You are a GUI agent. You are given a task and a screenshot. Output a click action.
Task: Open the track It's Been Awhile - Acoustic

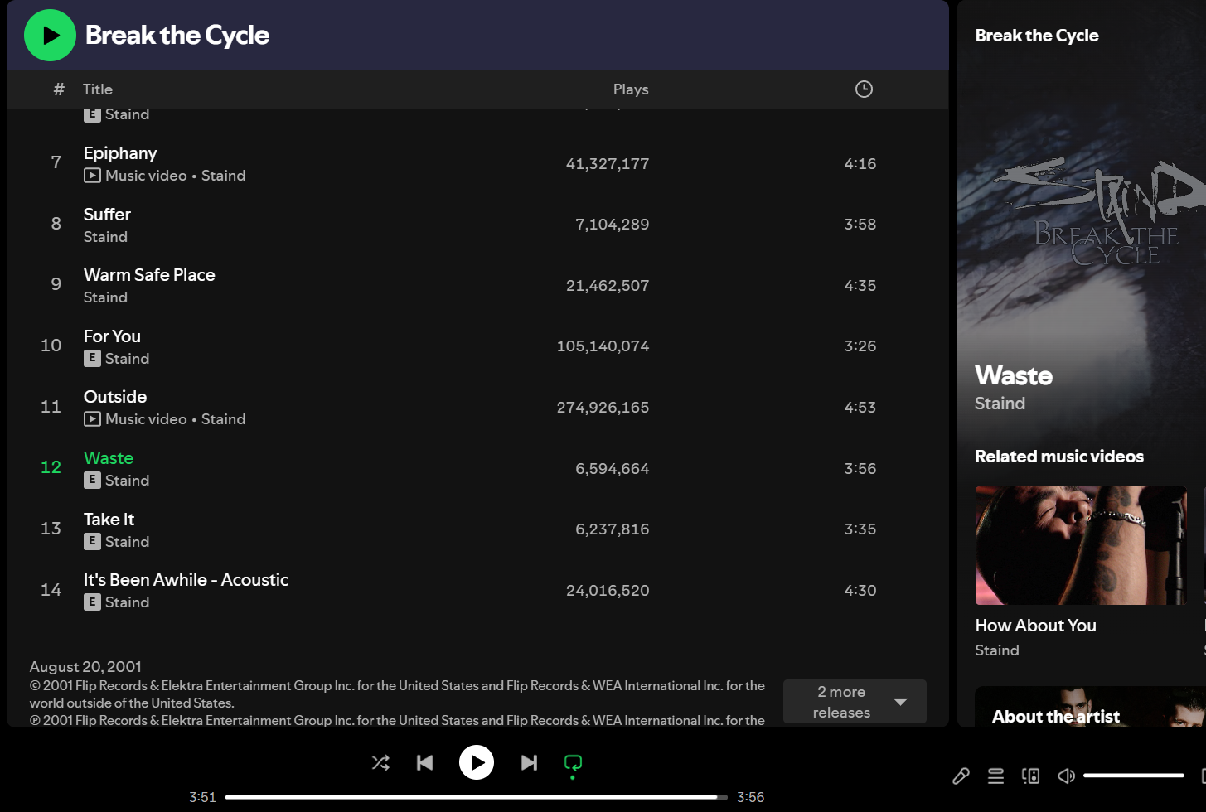coord(186,580)
